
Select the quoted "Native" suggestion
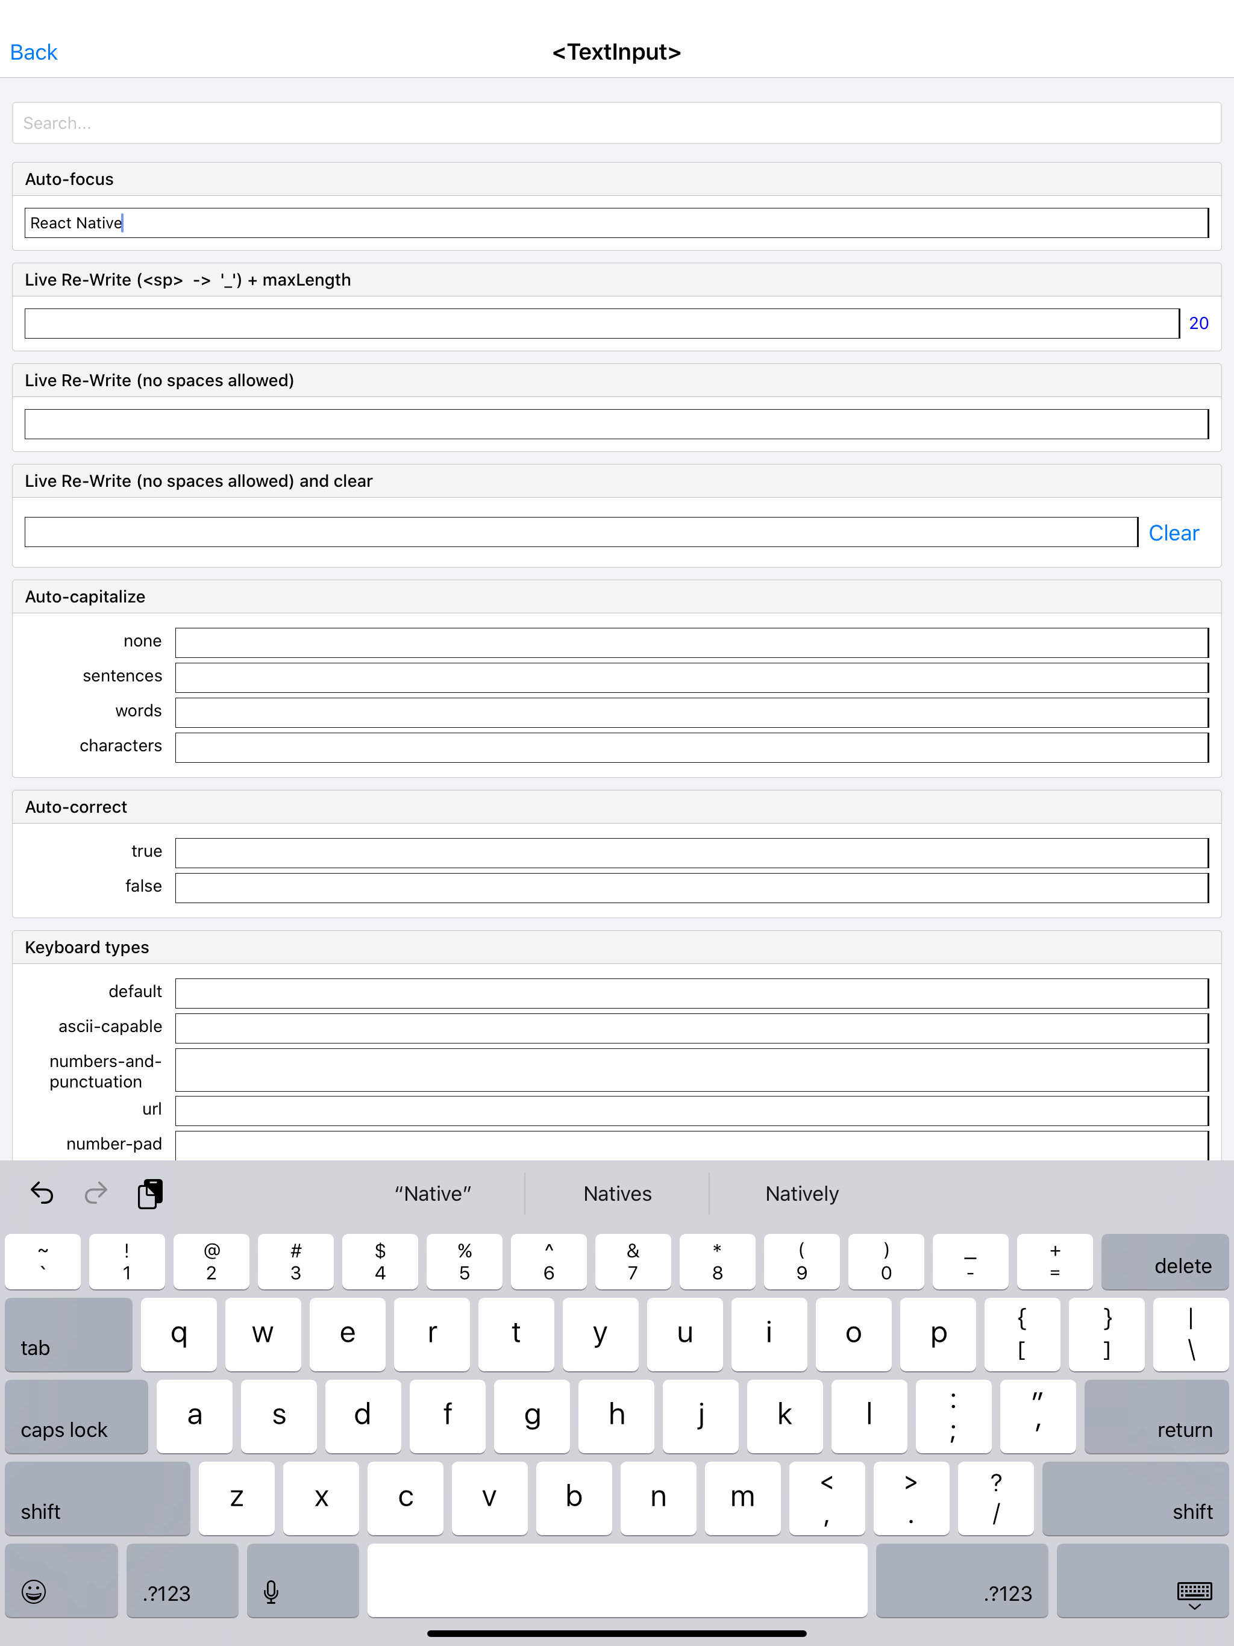pos(433,1194)
